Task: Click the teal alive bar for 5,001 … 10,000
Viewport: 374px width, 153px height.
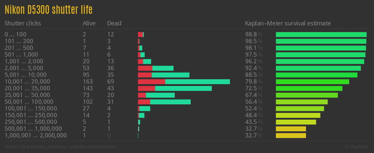Action: 170,75
